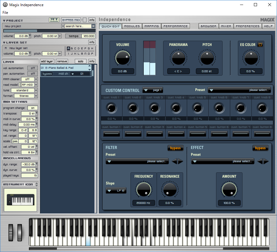Click the solo button

[x=81, y=61]
